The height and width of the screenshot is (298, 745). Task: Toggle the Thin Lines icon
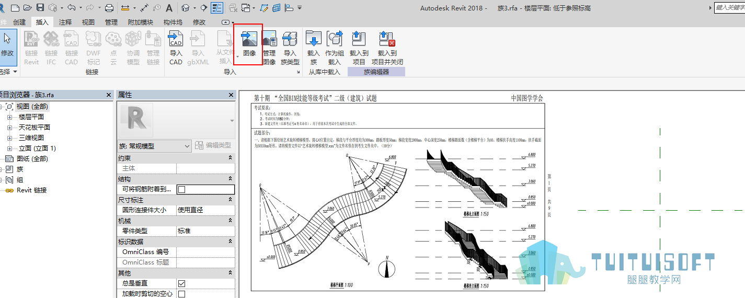pyautogui.click(x=217, y=8)
